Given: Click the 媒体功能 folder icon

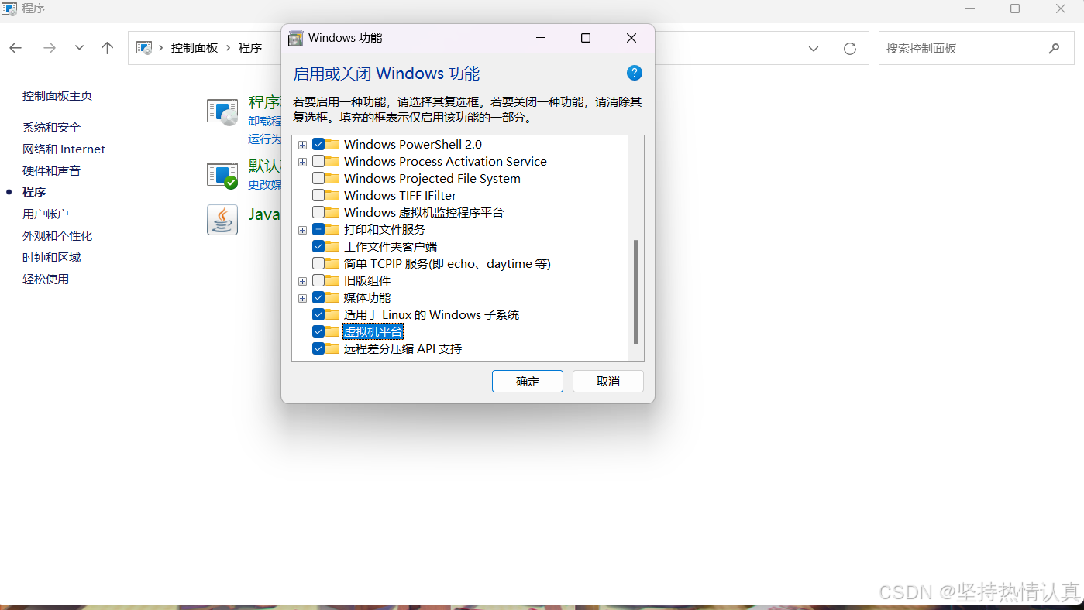Looking at the screenshot, I should pyautogui.click(x=333, y=297).
